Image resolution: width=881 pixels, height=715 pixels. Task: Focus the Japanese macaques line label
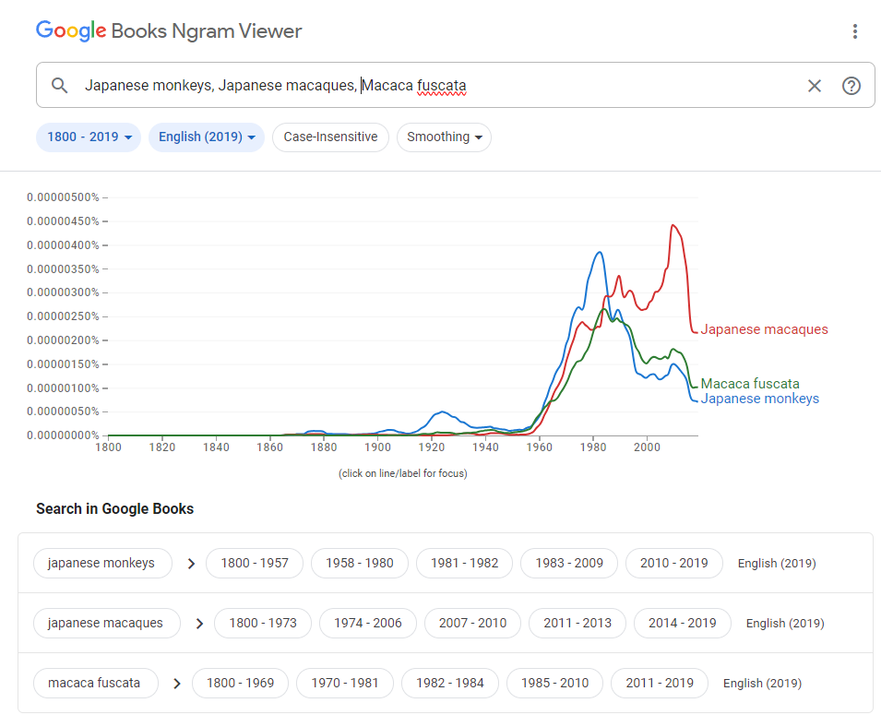tap(764, 329)
